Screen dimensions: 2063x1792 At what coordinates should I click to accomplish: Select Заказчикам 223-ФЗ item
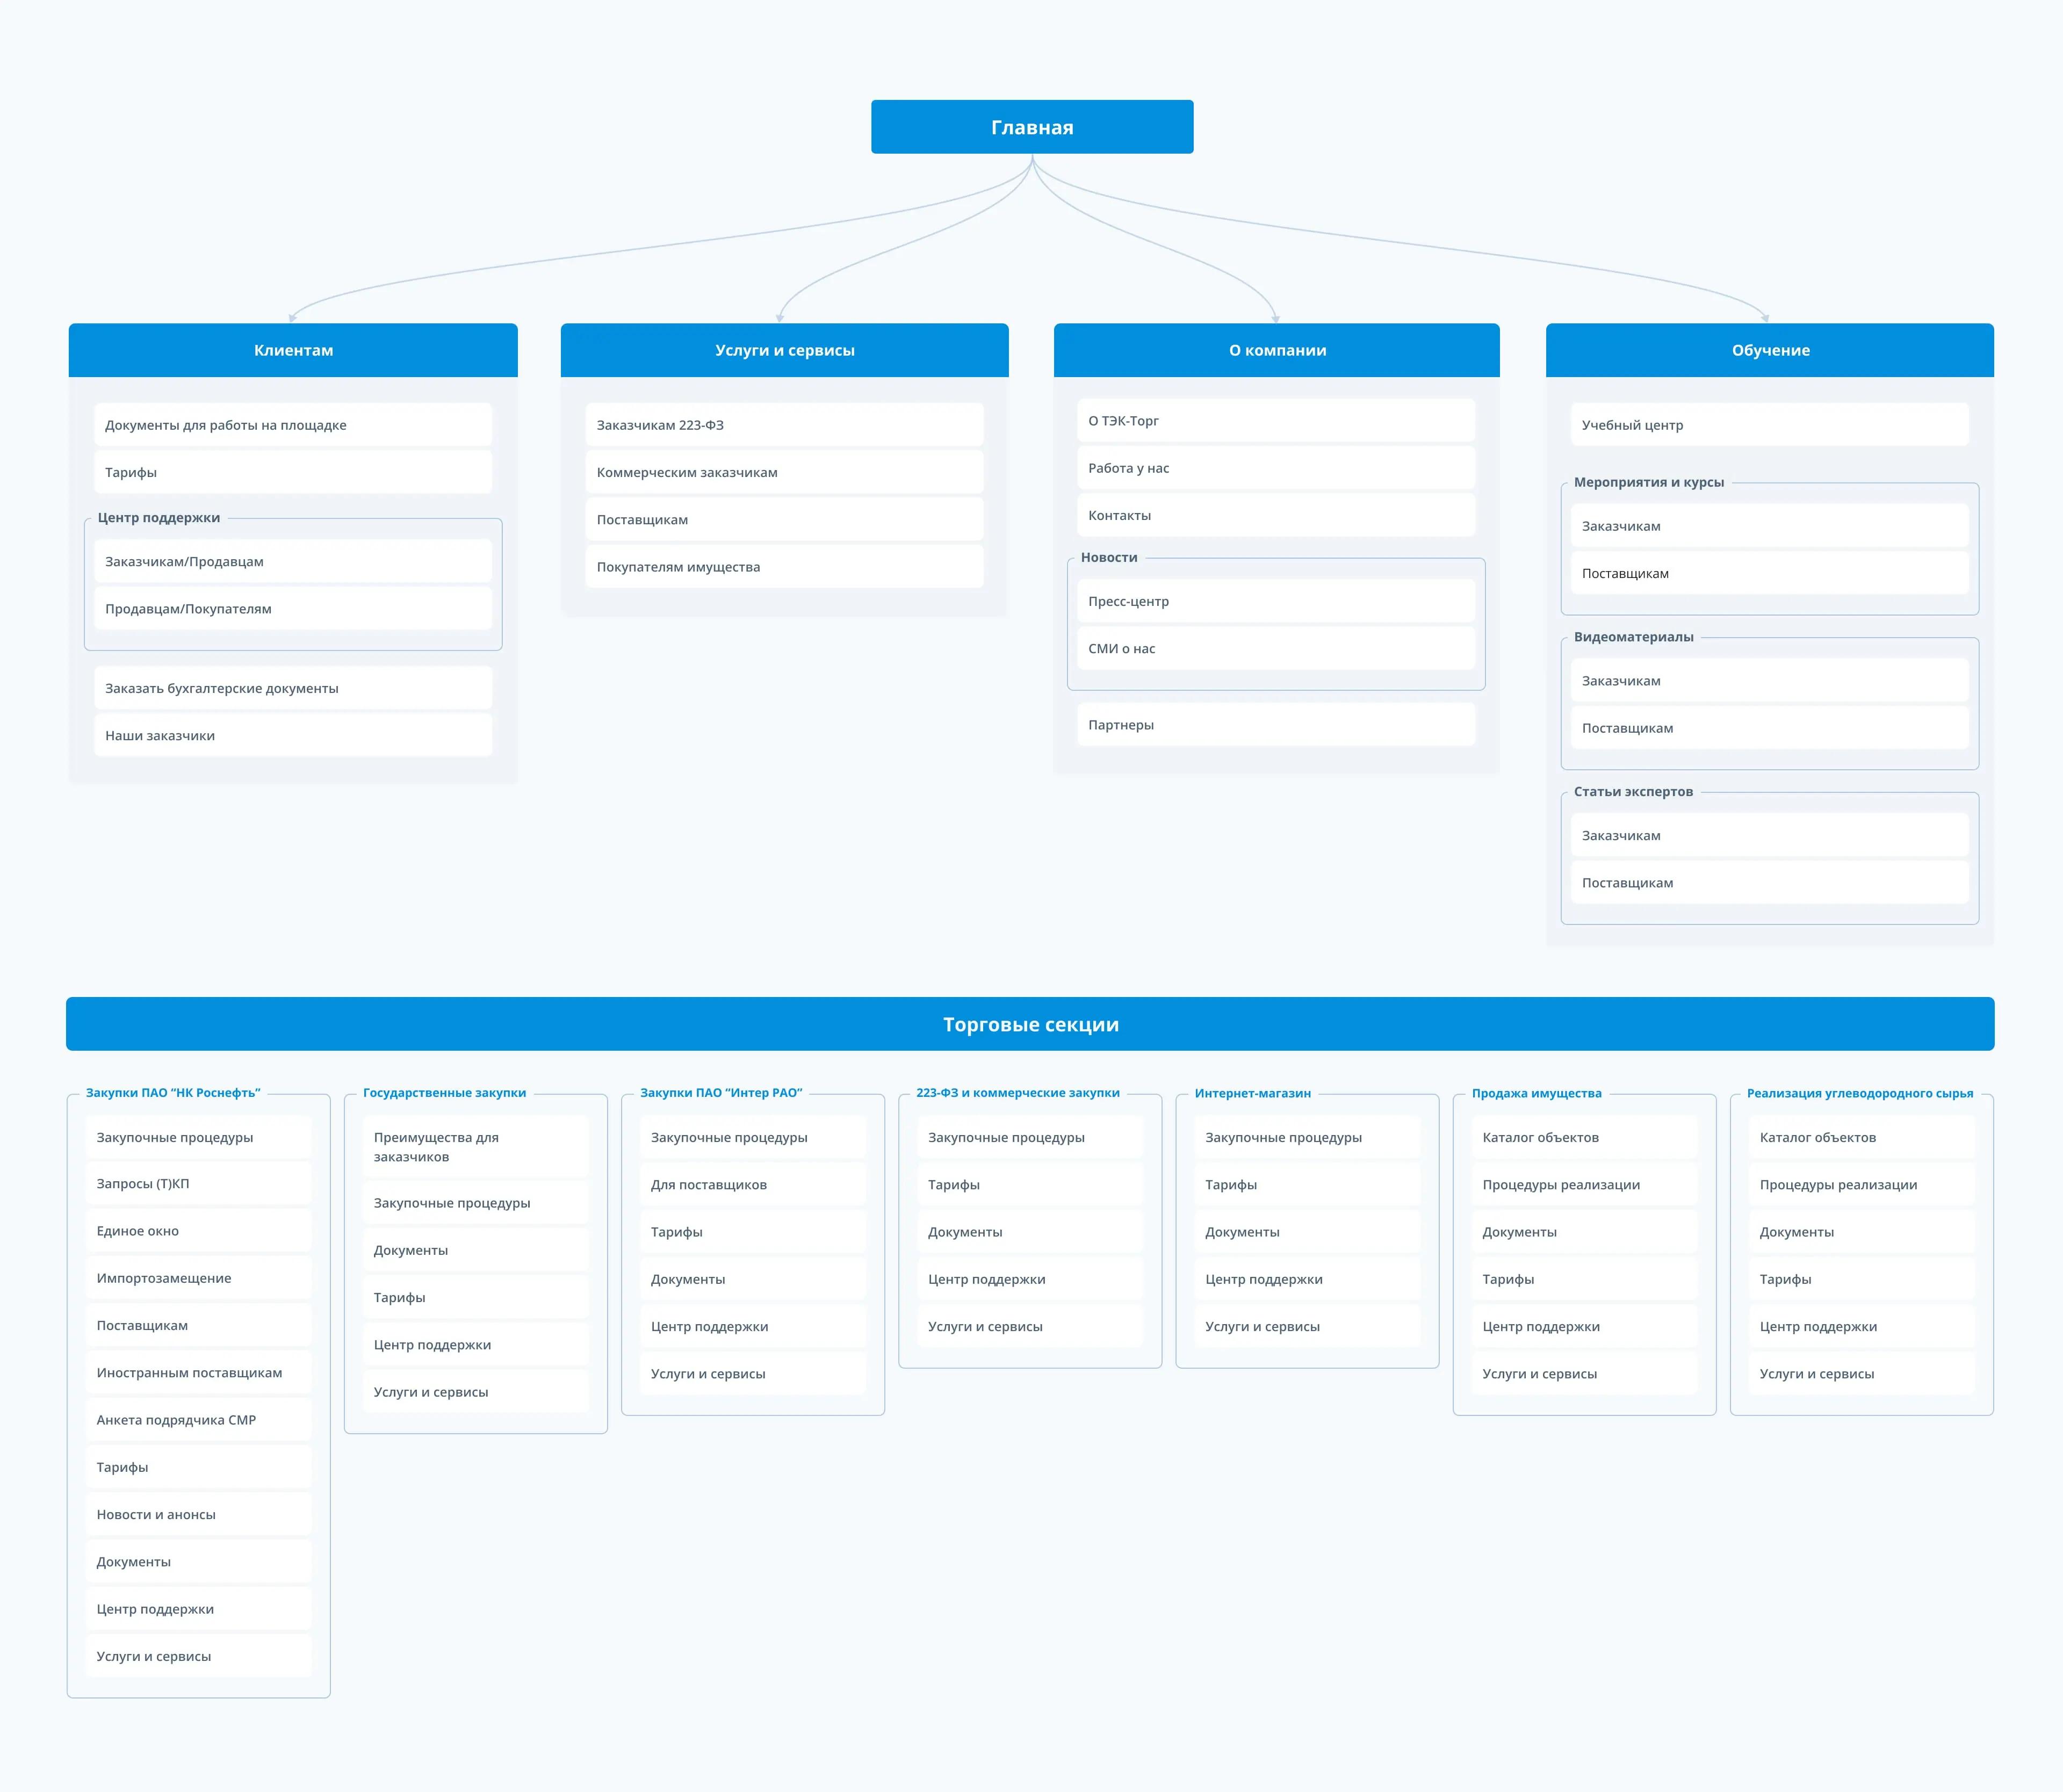[784, 425]
